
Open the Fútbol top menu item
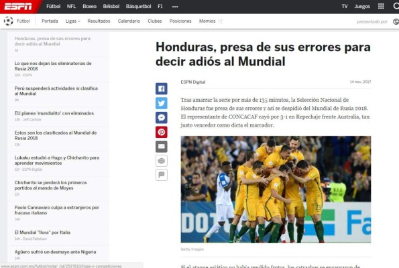(x=53, y=6)
